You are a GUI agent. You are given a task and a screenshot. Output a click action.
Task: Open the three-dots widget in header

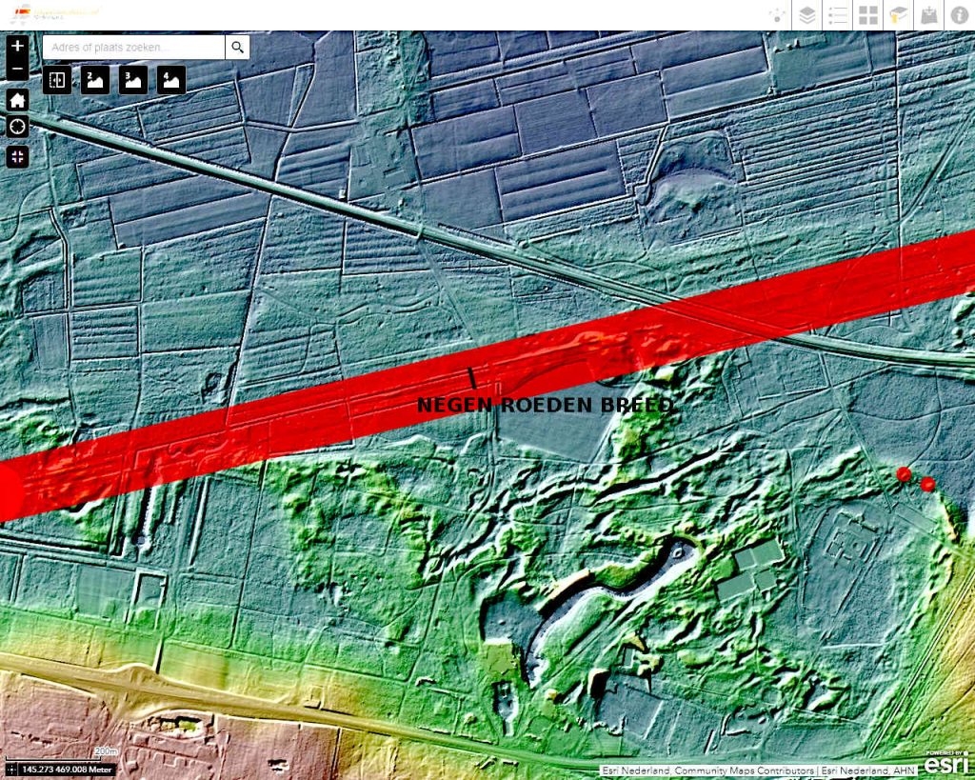[778, 15]
